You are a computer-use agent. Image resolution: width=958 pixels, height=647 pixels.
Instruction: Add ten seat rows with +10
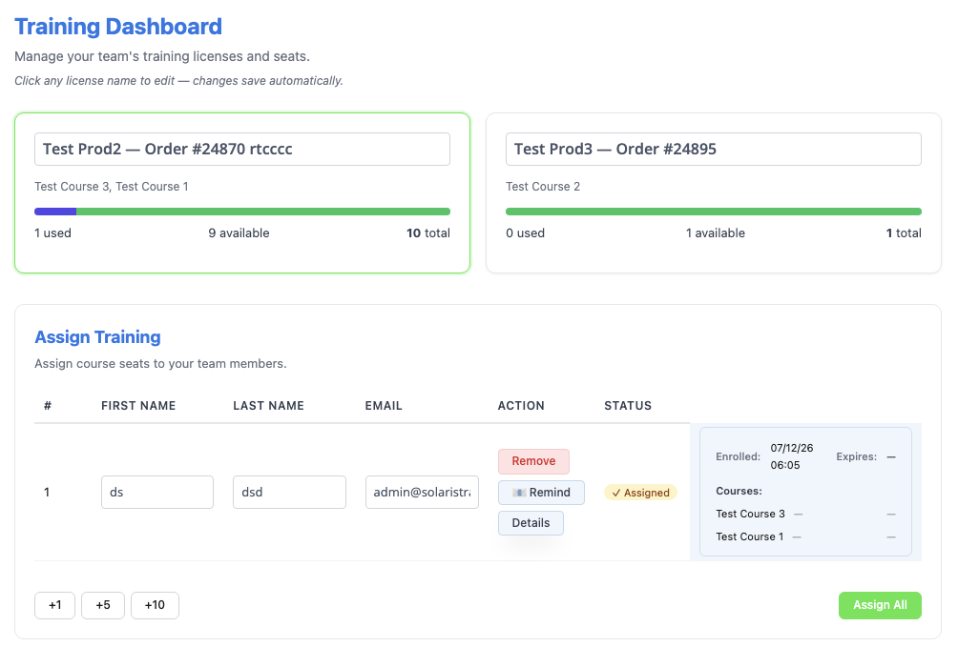(x=155, y=605)
